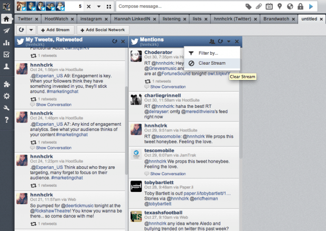This screenshot has width=326, height=231.
Task: Open the globe targeting icon
Action: pos(290,6)
